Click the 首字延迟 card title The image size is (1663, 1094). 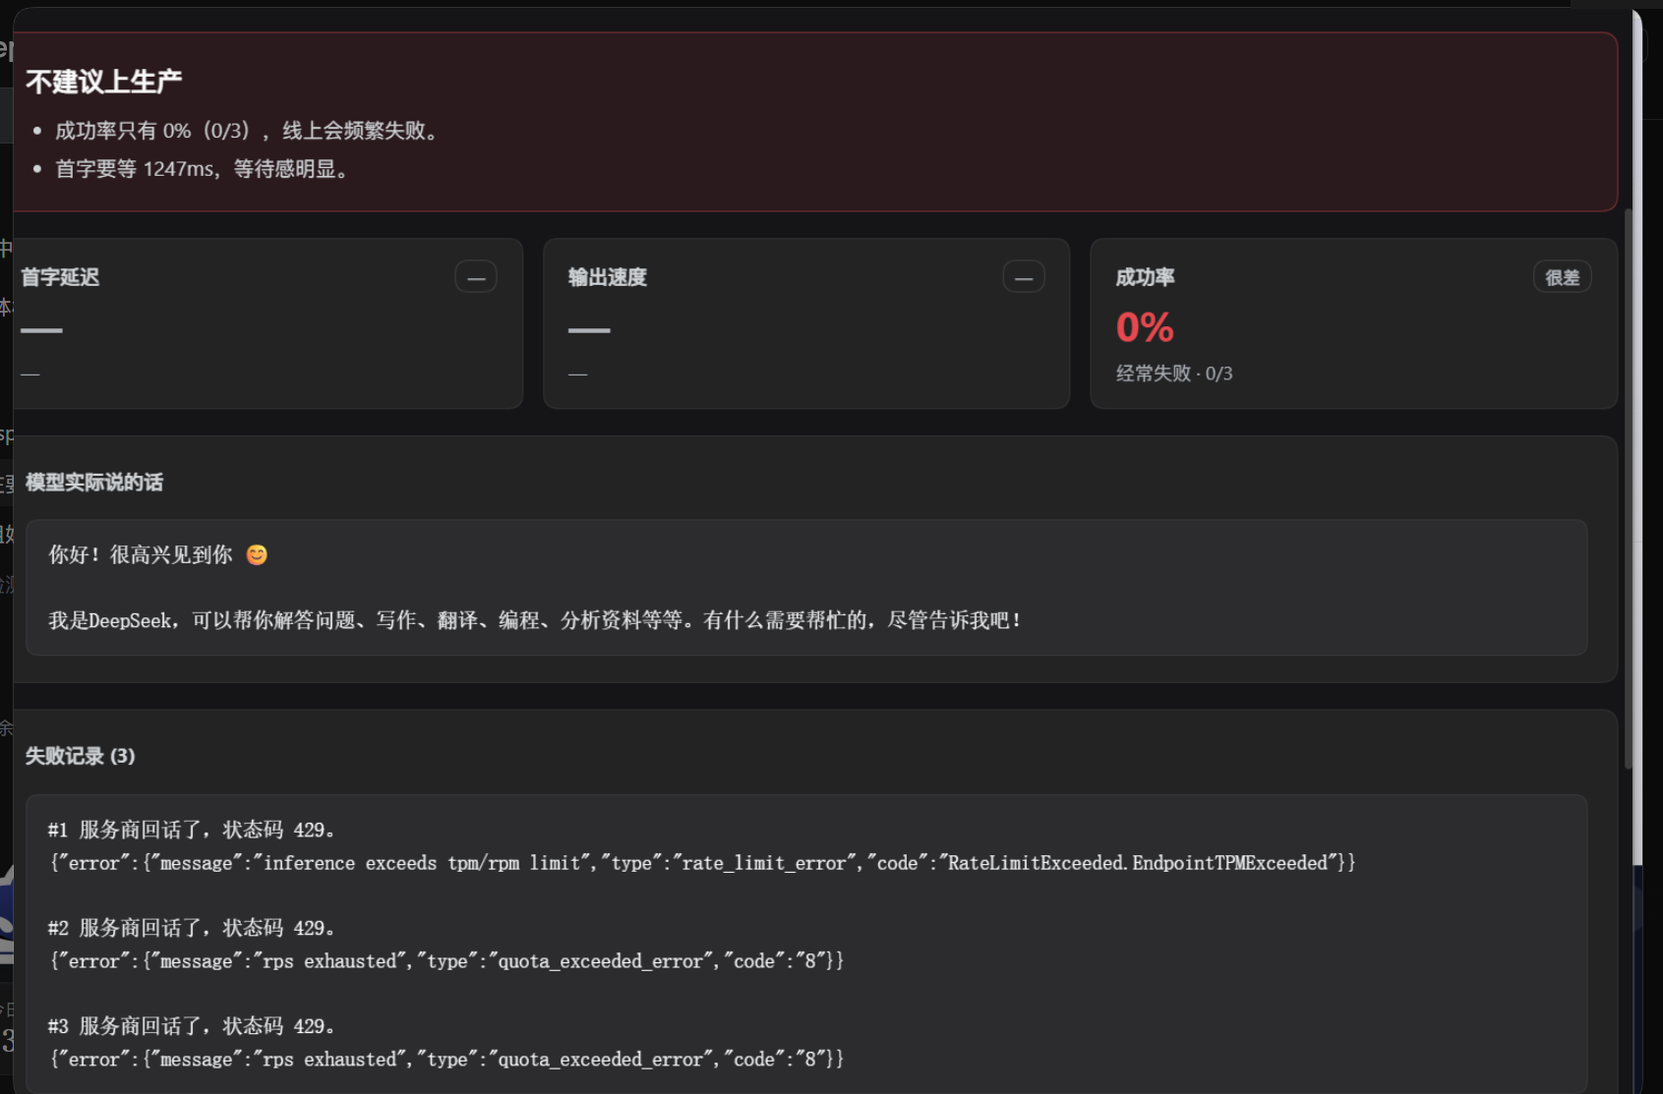pos(60,277)
